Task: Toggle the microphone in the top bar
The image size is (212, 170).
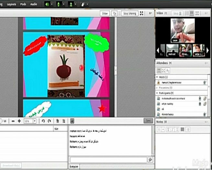Action: [59, 4]
